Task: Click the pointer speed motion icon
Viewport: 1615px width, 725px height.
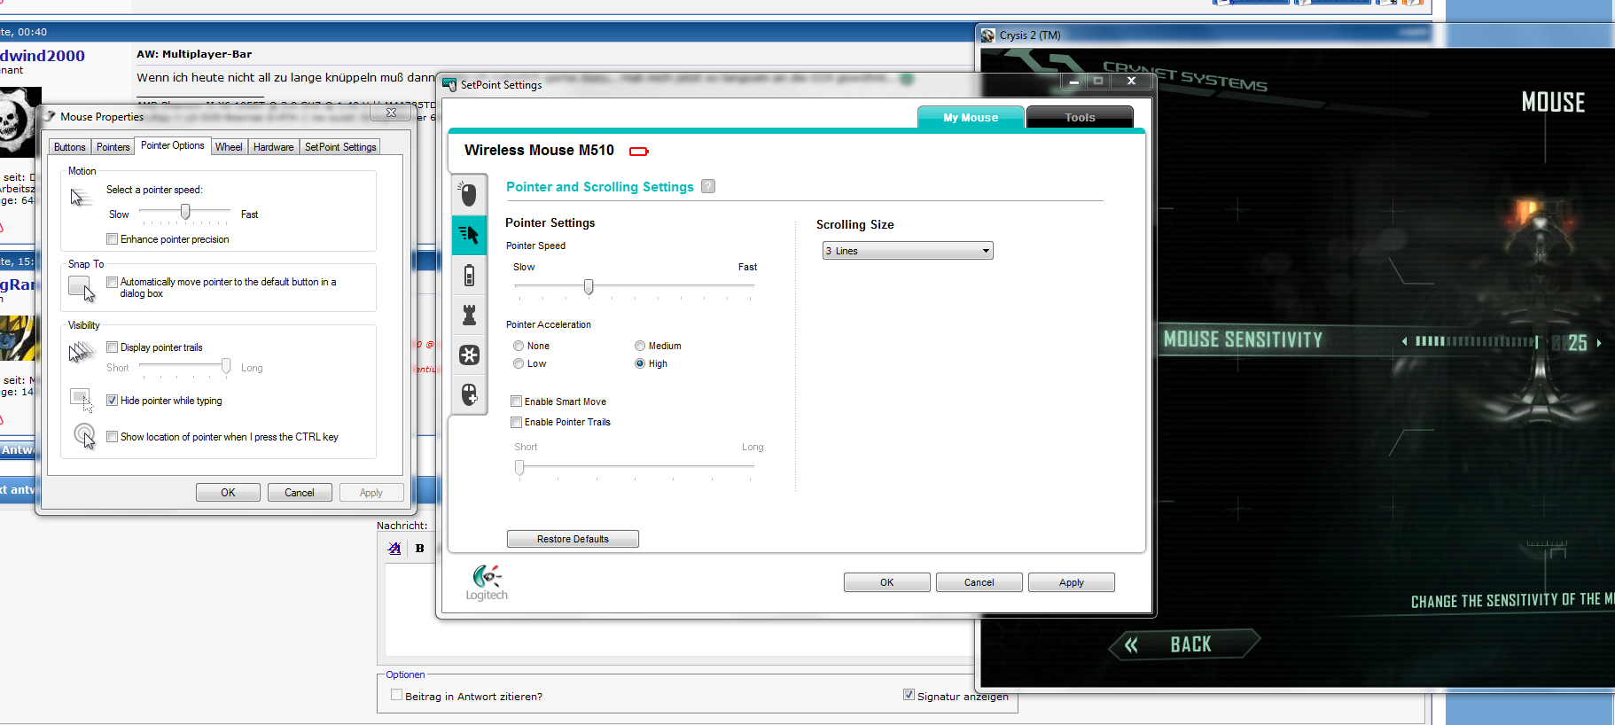Action: click(81, 198)
